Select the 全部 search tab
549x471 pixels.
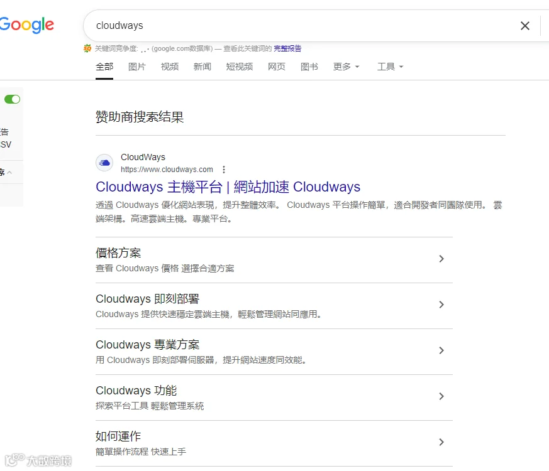tap(104, 67)
